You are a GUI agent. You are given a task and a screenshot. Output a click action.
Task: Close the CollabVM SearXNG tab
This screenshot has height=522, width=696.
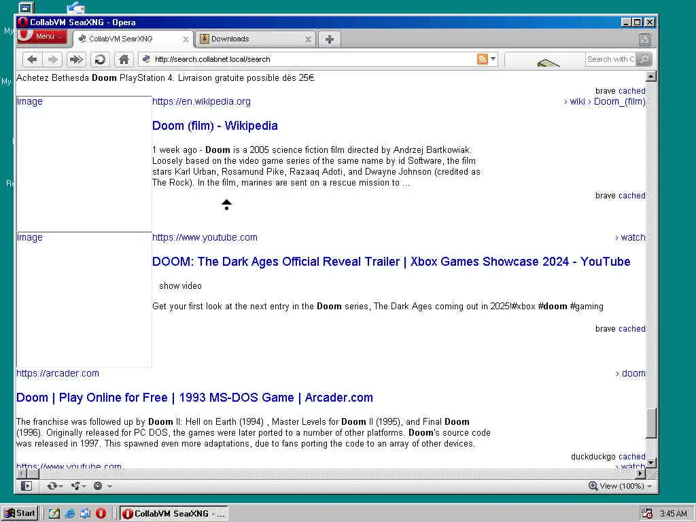(186, 39)
